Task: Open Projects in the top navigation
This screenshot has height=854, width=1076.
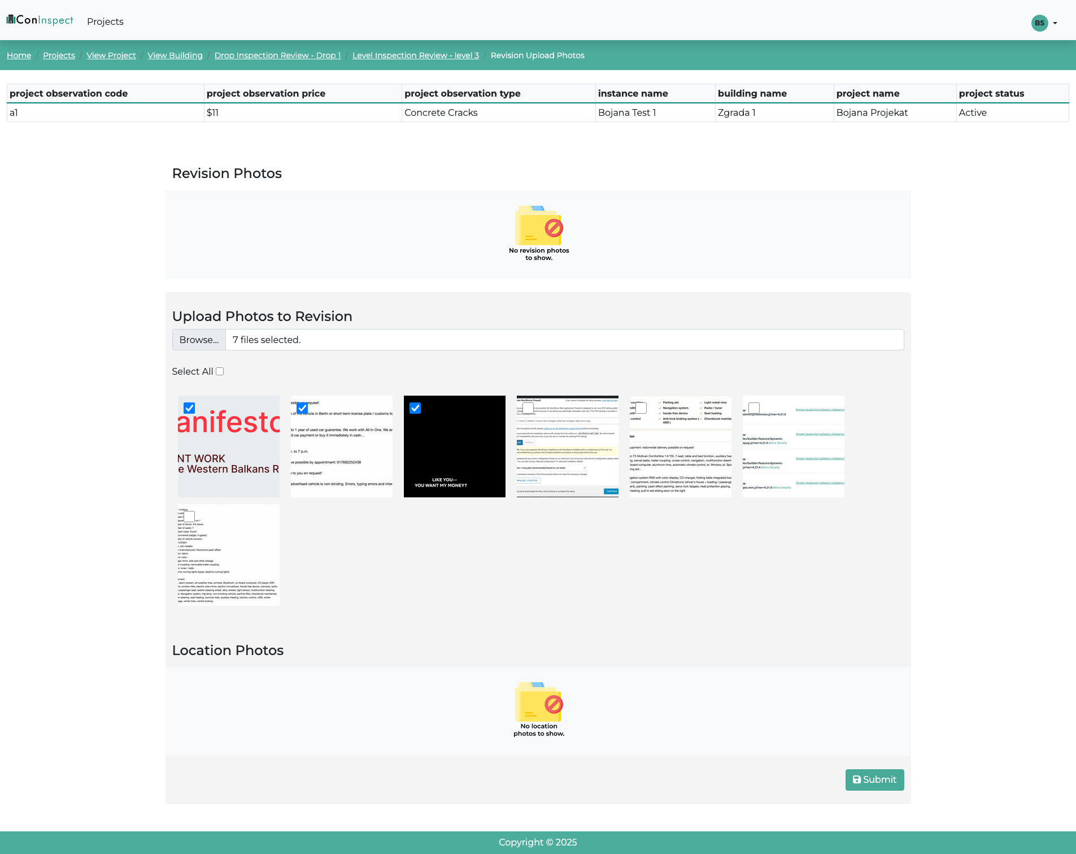Action: pyautogui.click(x=105, y=21)
